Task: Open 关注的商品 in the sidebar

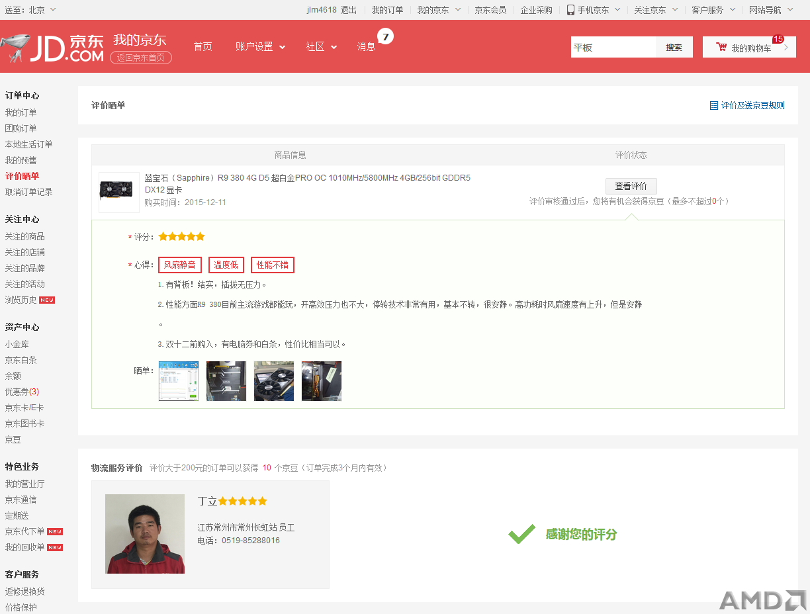Action: 25,236
